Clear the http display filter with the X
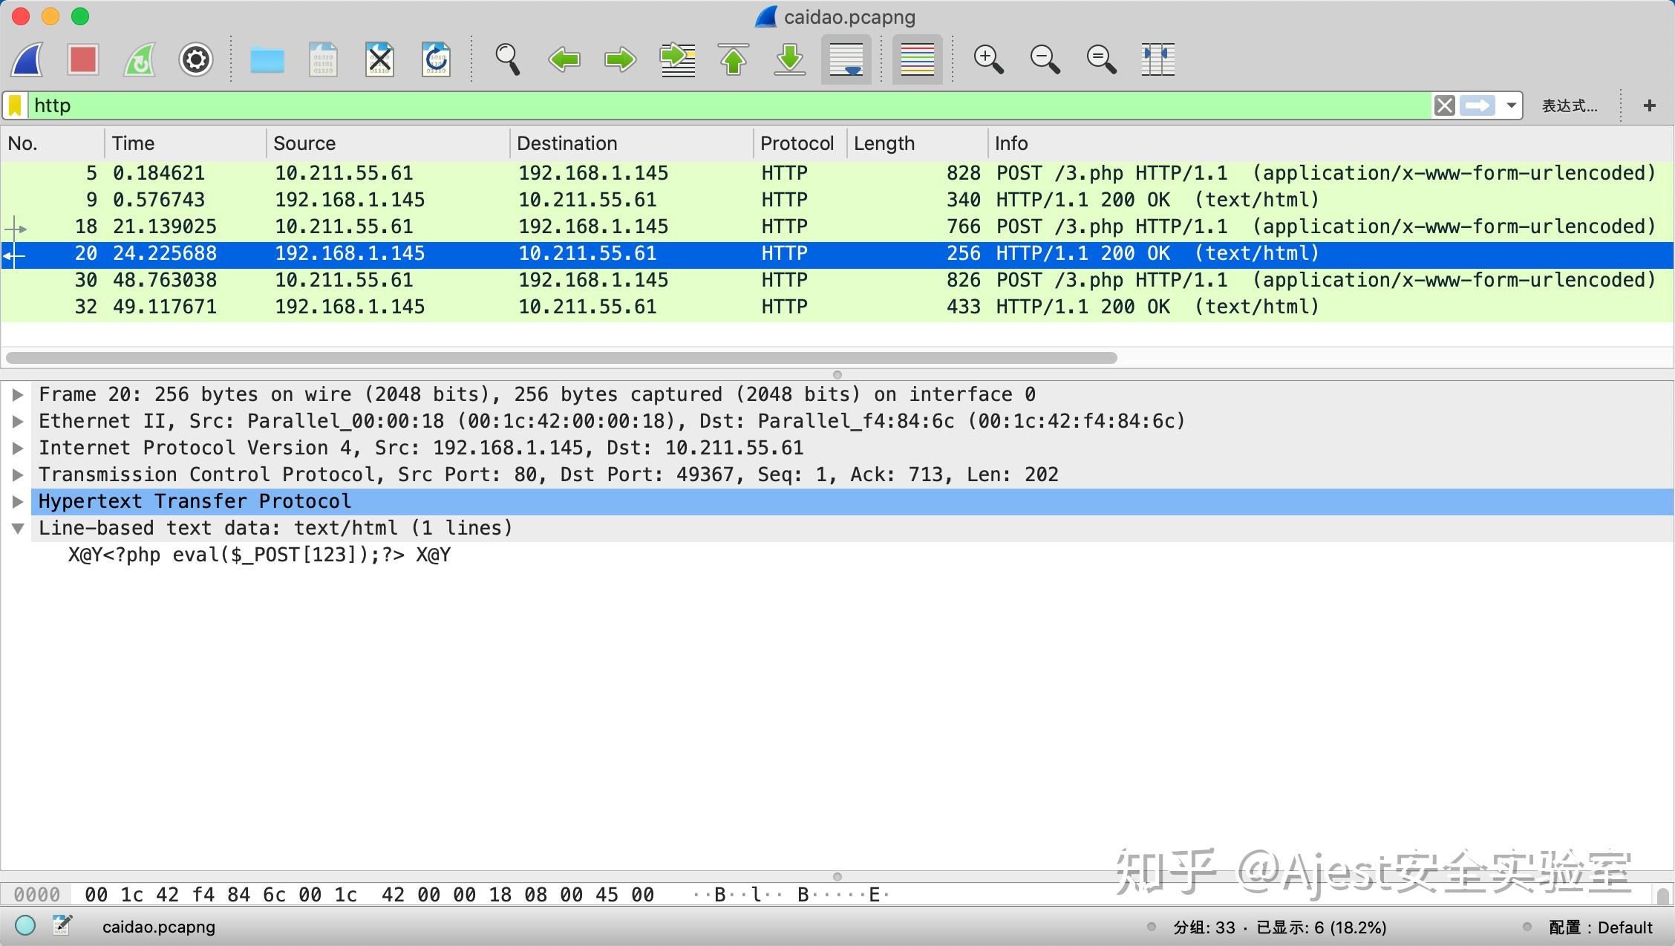This screenshot has height=946, width=1675. click(x=1443, y=105)
